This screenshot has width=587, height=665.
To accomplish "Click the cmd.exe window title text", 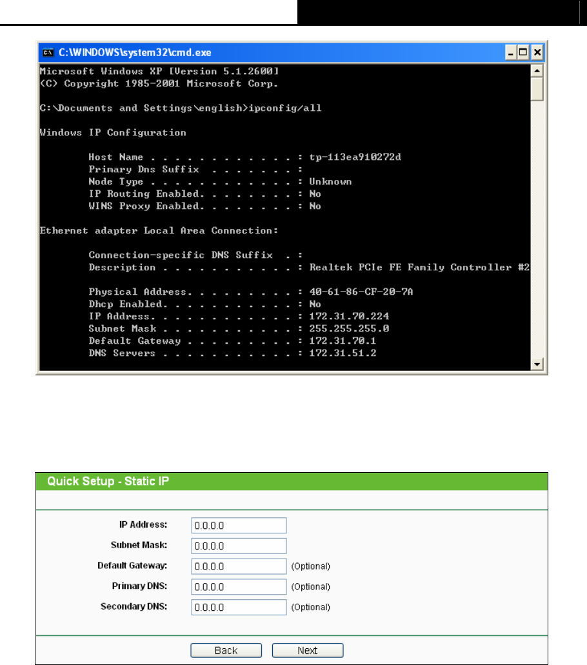I will point(135,53).
